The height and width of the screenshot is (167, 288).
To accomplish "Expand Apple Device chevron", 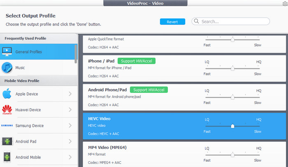I will 70,94.
